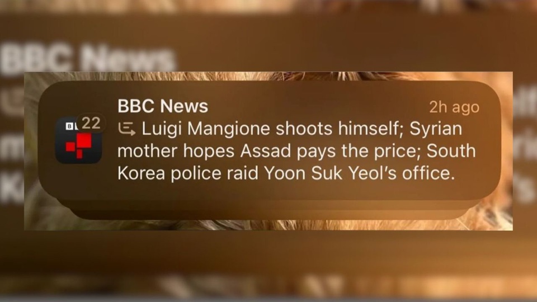Click the red squares logo in app icon
The height and width of the screenshot is (302, 537).
pos(79,145)
